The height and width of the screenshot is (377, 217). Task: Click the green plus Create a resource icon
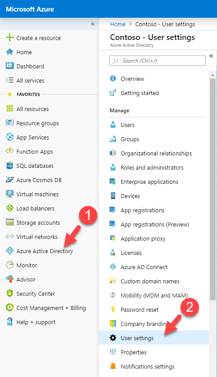(10, 38)
